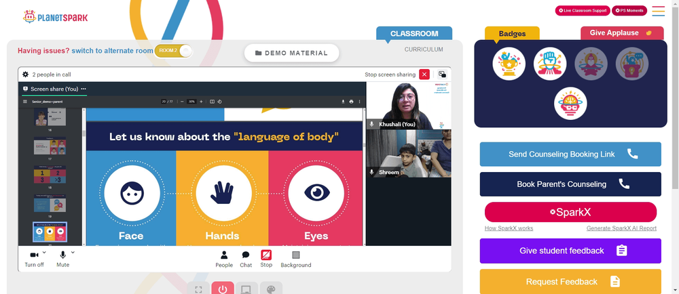Switch to the CURRICULUM tab
Screen dimensions: 679x294
(424, 49)
